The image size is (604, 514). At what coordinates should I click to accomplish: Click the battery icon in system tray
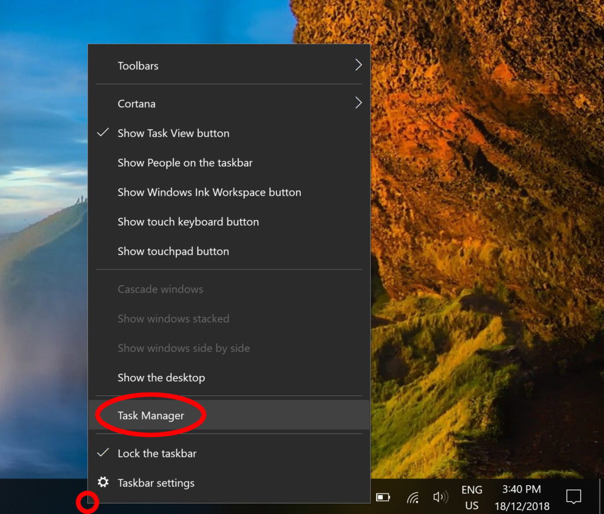(x=383, y=497)
